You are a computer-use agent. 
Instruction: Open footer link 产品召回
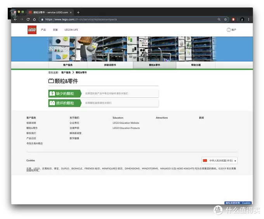click(31, 138)
